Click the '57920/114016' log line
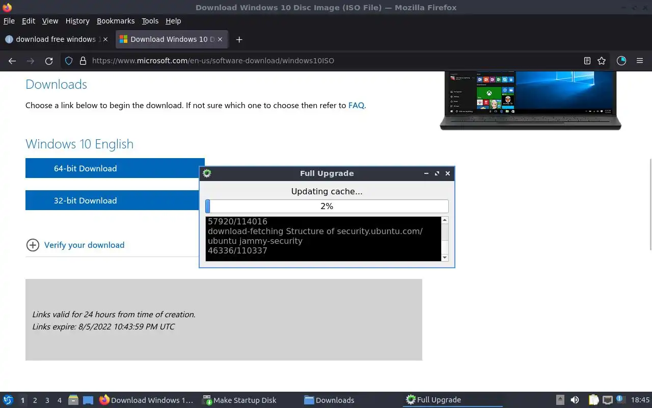Screen dimensions: 652x408 click(x=237, y=221)
